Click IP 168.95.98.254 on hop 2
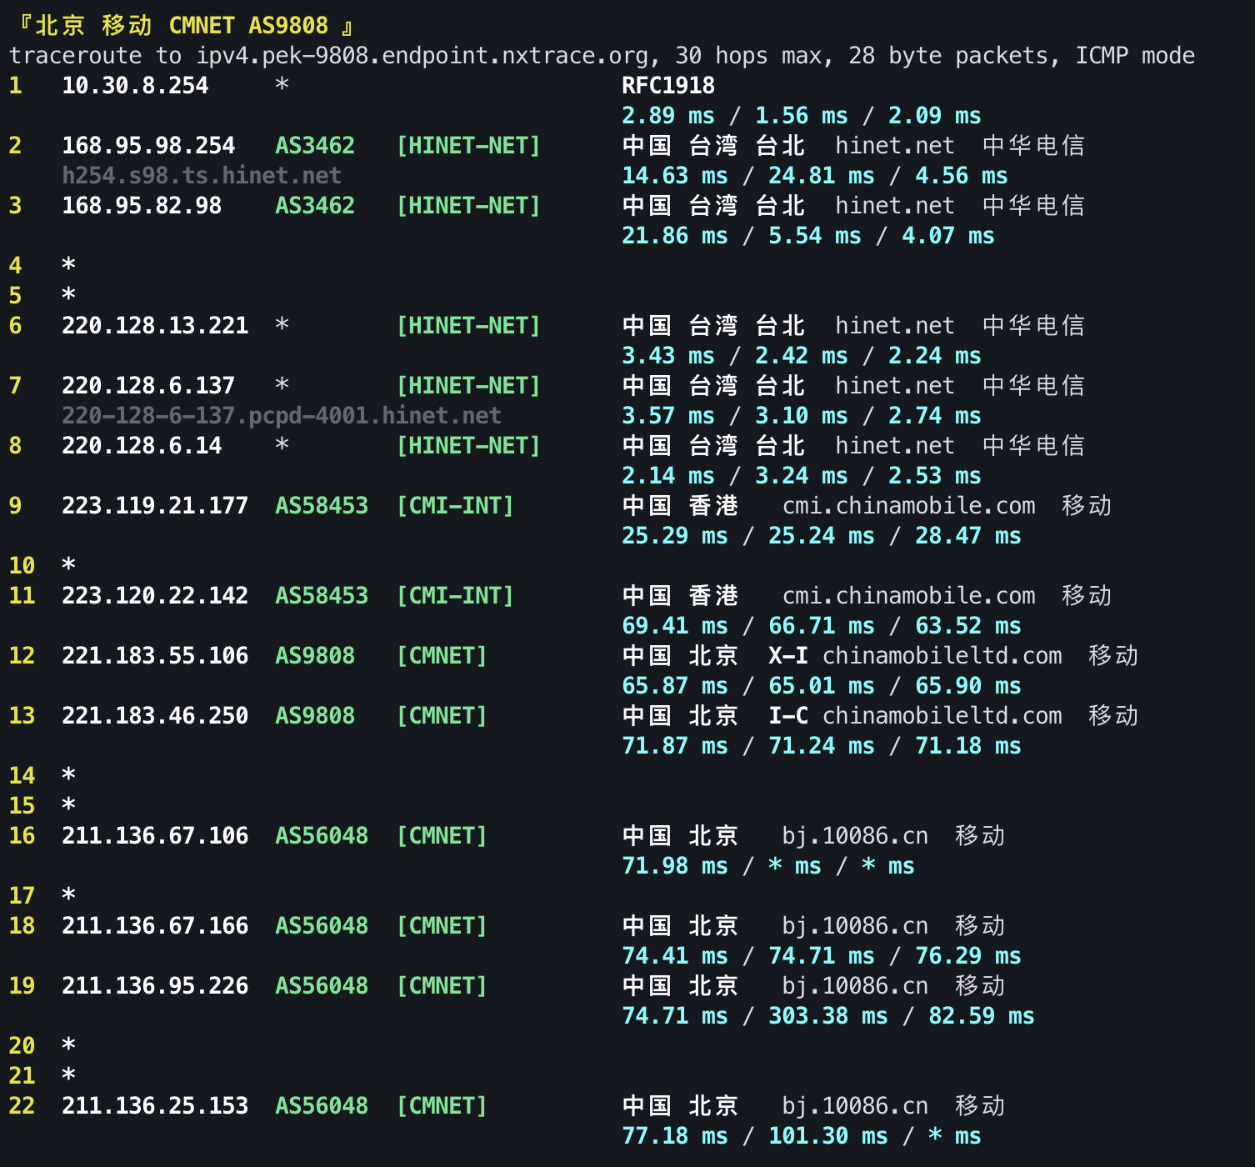This screenshot has width=1255, height=1167. point(148,146)
